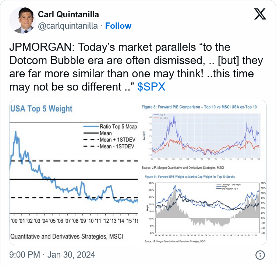Image resolution: width=276 pixels, height=265 pixels.
Task: Open the Carl Quintanilla display name
Action: (68, 14)
